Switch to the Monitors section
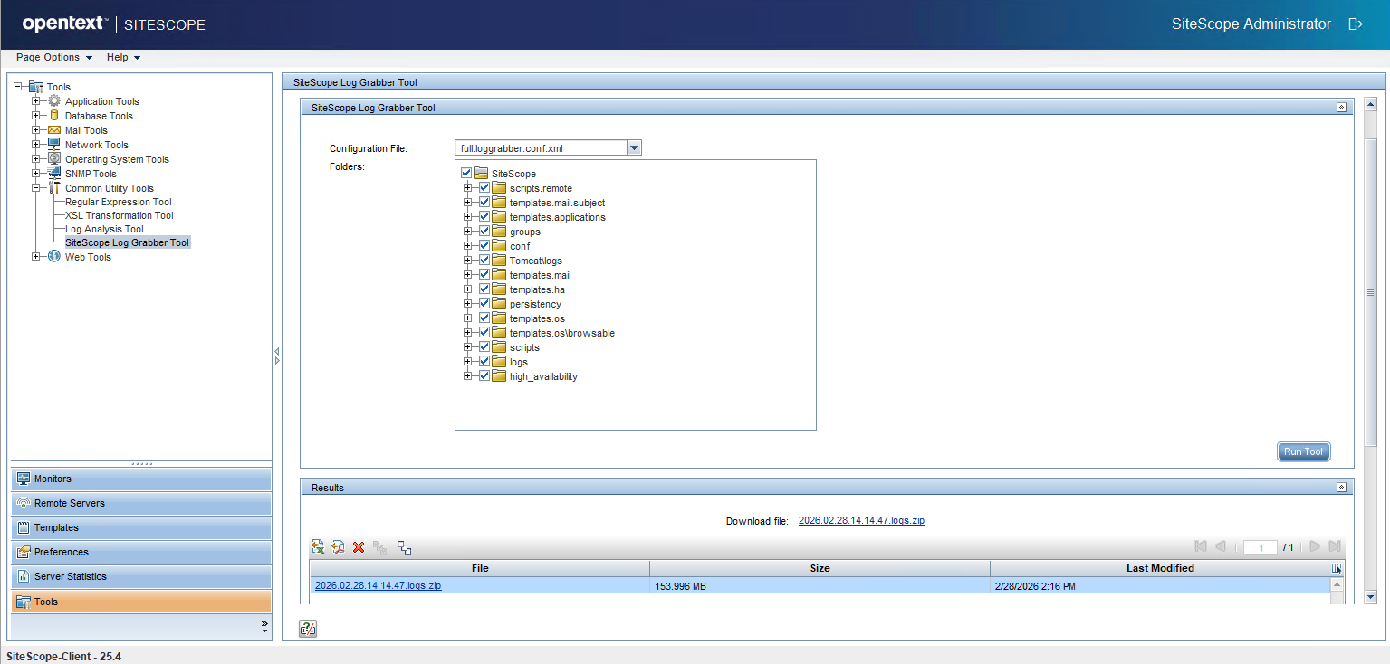 click(140, 479)
